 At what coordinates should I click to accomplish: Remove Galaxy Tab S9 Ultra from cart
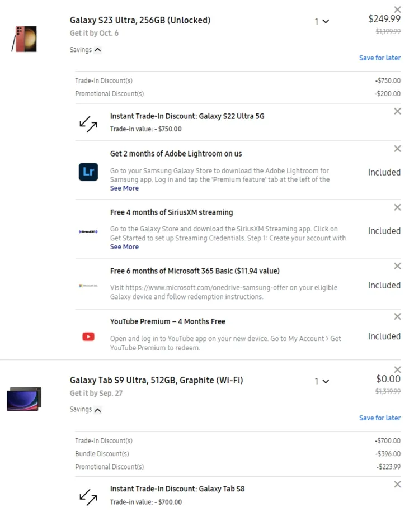[x=397, y=369]
